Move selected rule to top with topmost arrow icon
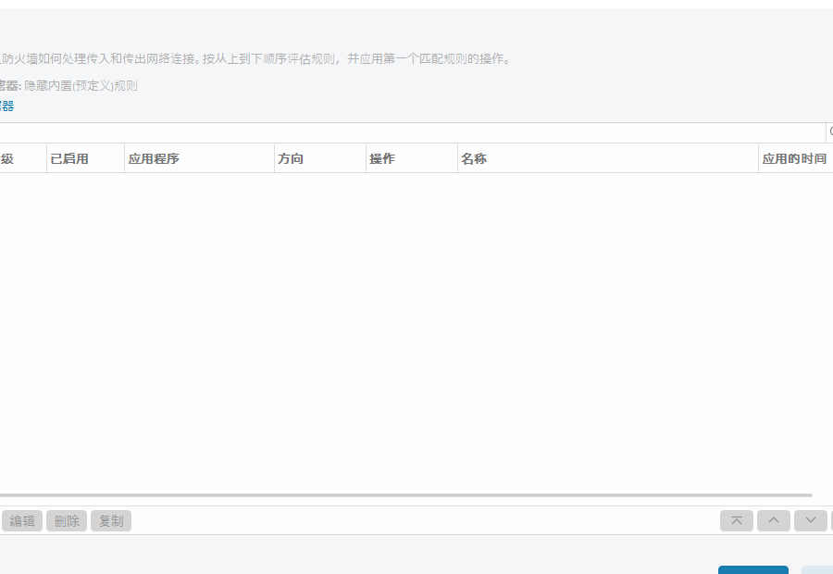The height and width of the screenshot is (574, 833). tap(736, 520)
